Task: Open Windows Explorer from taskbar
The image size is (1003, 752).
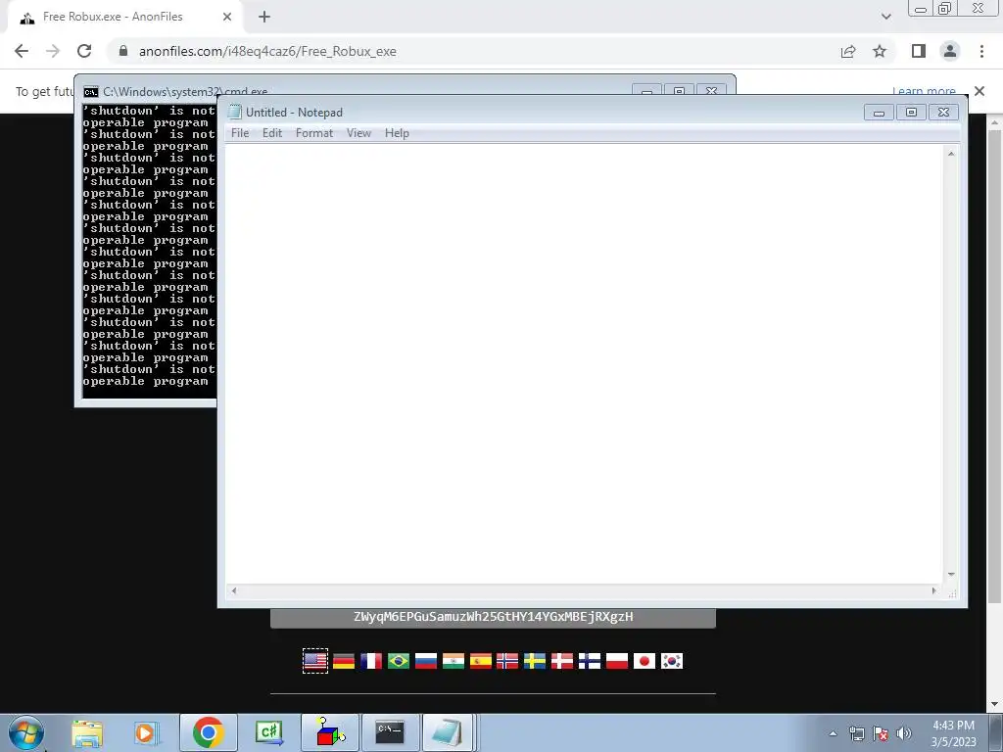Action: [x=87, y=732]
